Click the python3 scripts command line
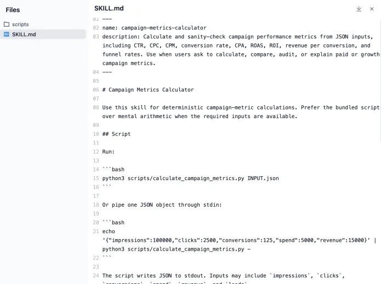381x284 pixels. point(191,178)
